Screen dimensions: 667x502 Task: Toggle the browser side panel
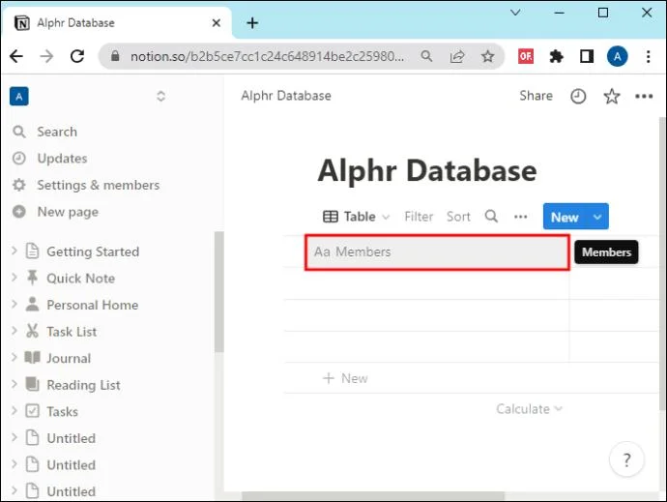(x=587, y=56)
